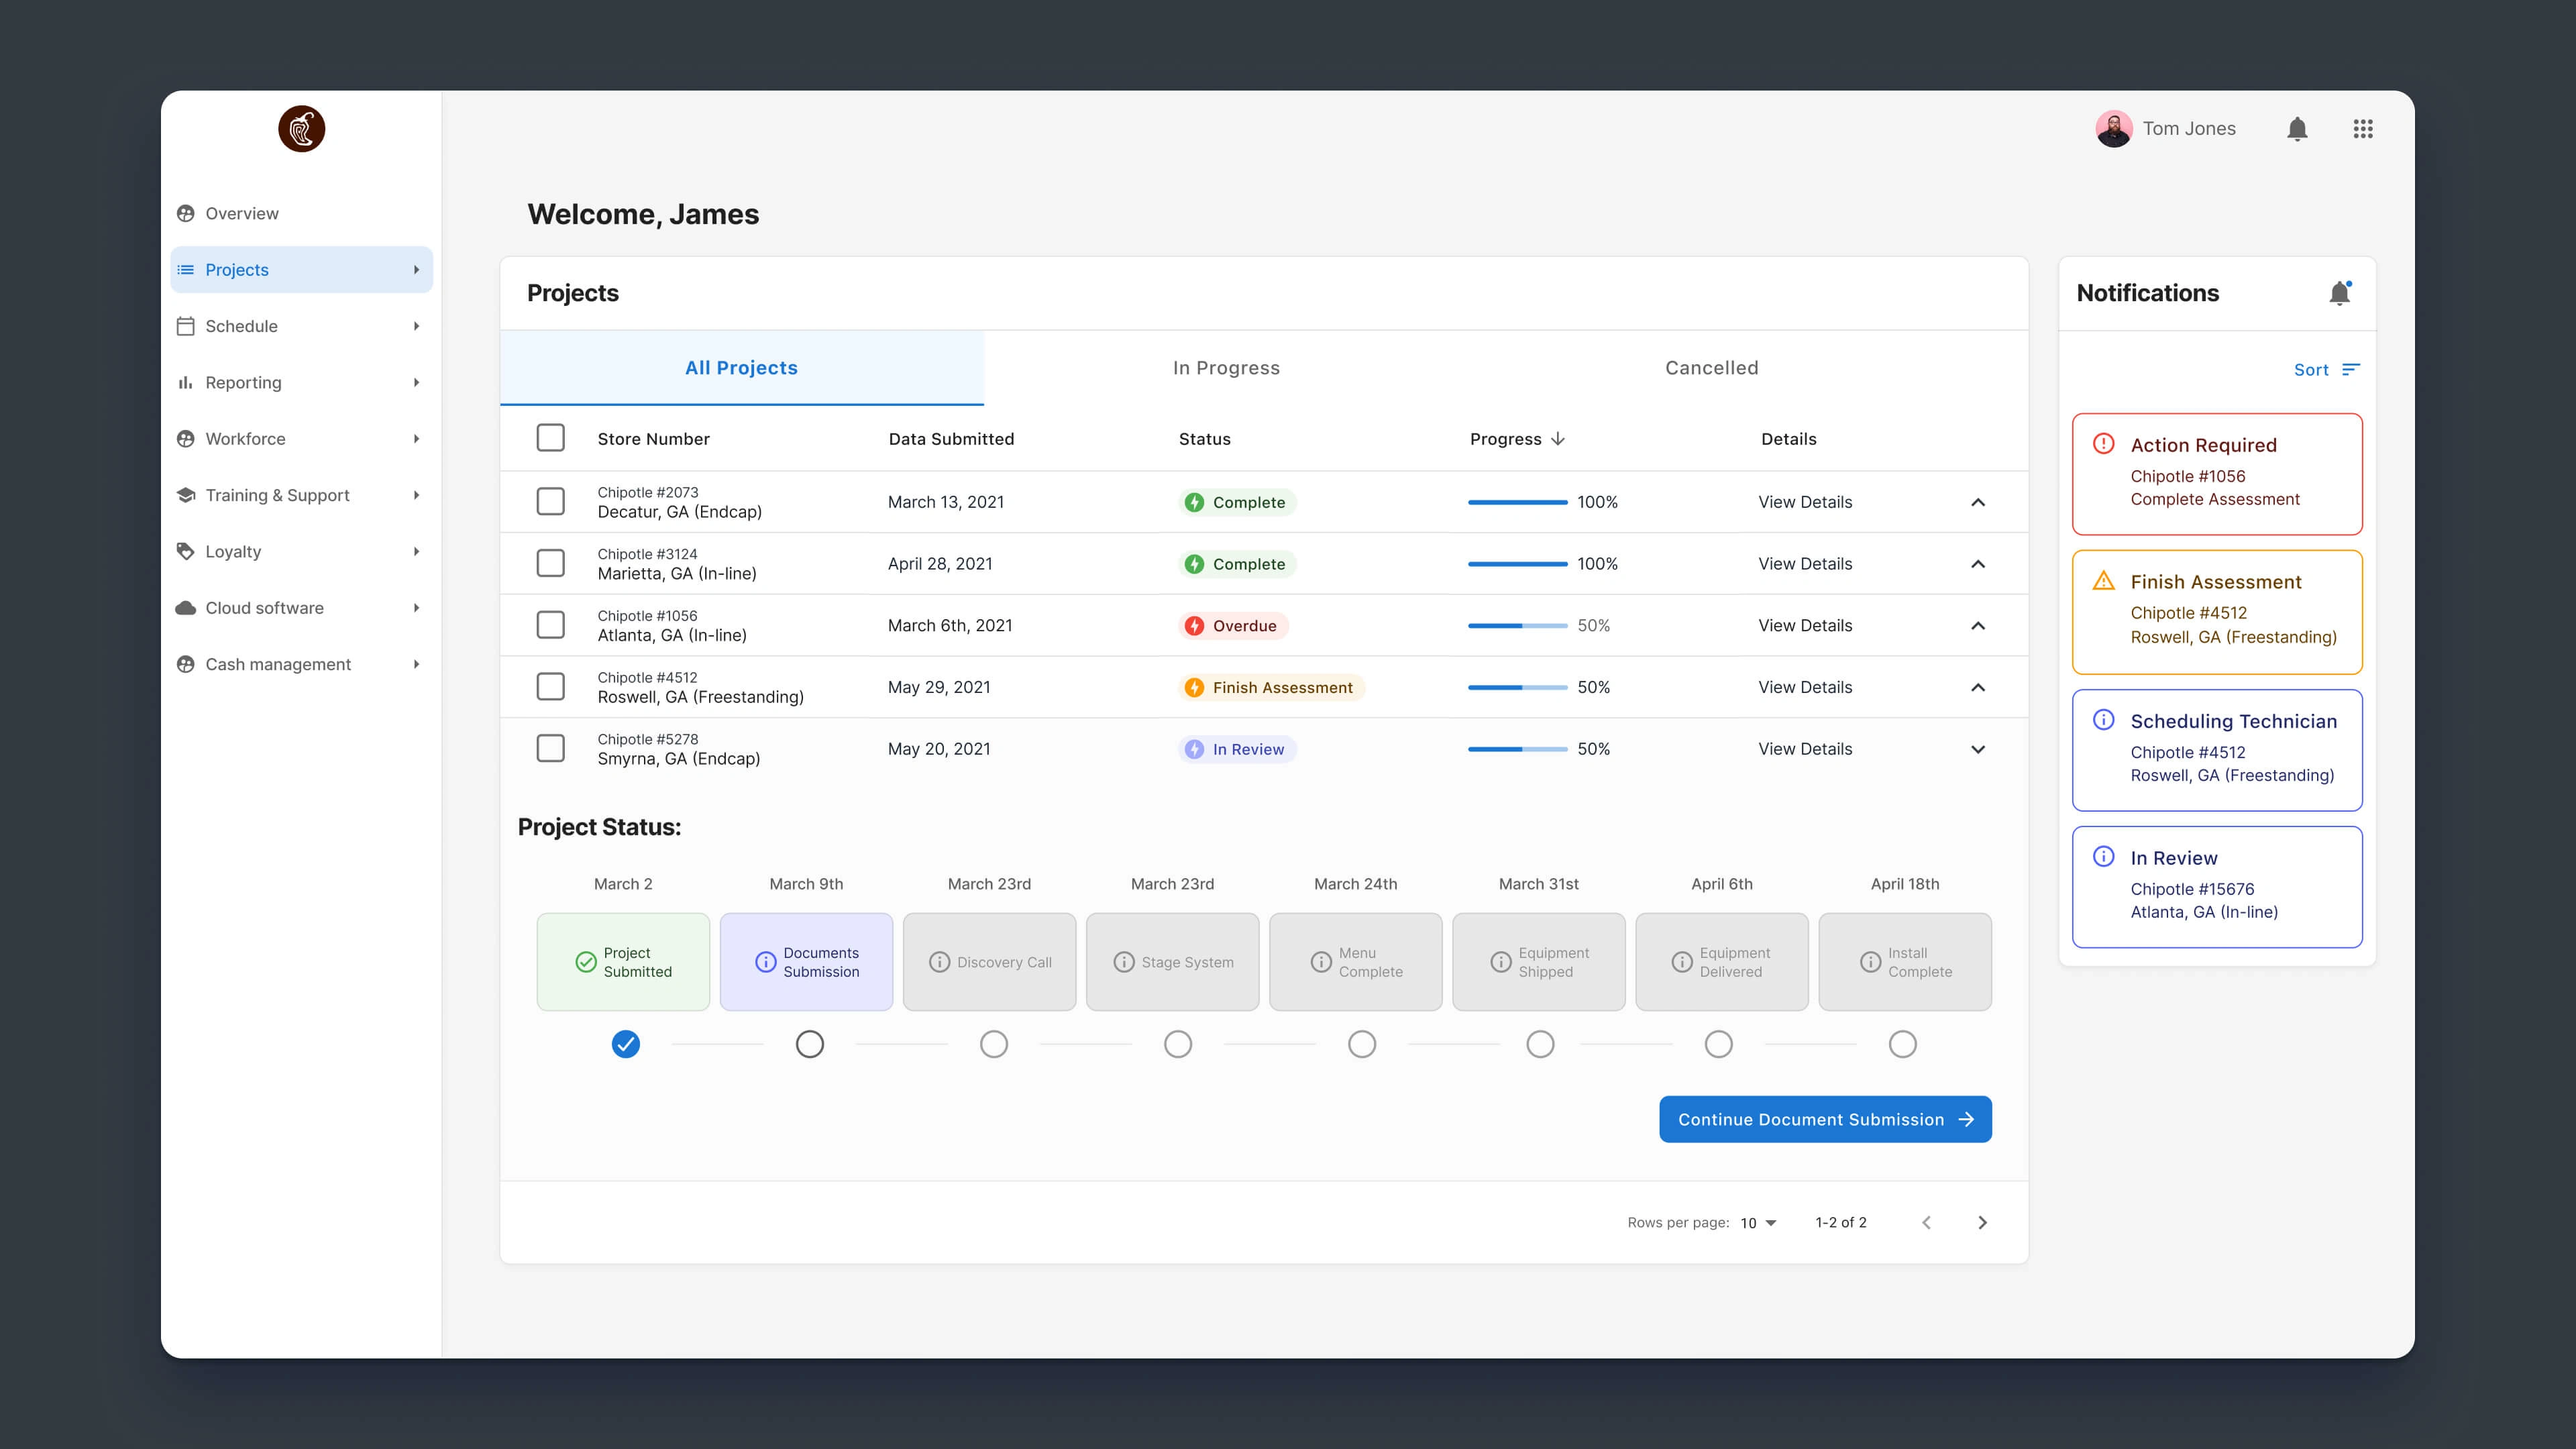
Task: Click the Training & Support graduation cap icon
Action: (x=185, y=495)
